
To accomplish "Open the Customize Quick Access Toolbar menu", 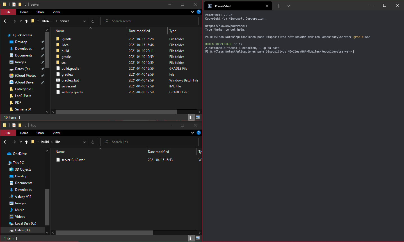I will [x=25, y=4].
